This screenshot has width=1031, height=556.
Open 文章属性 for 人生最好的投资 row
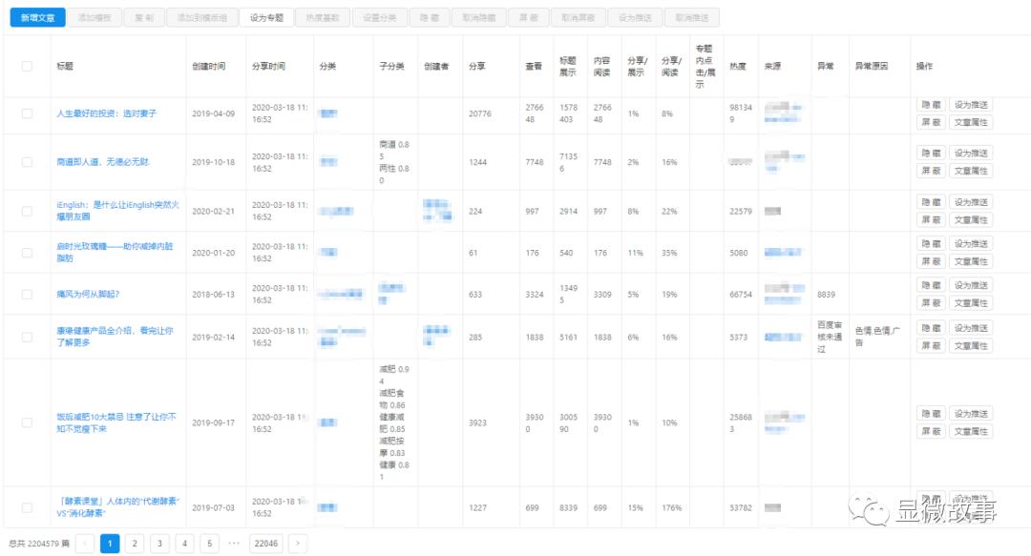click(x=971, y=122)
